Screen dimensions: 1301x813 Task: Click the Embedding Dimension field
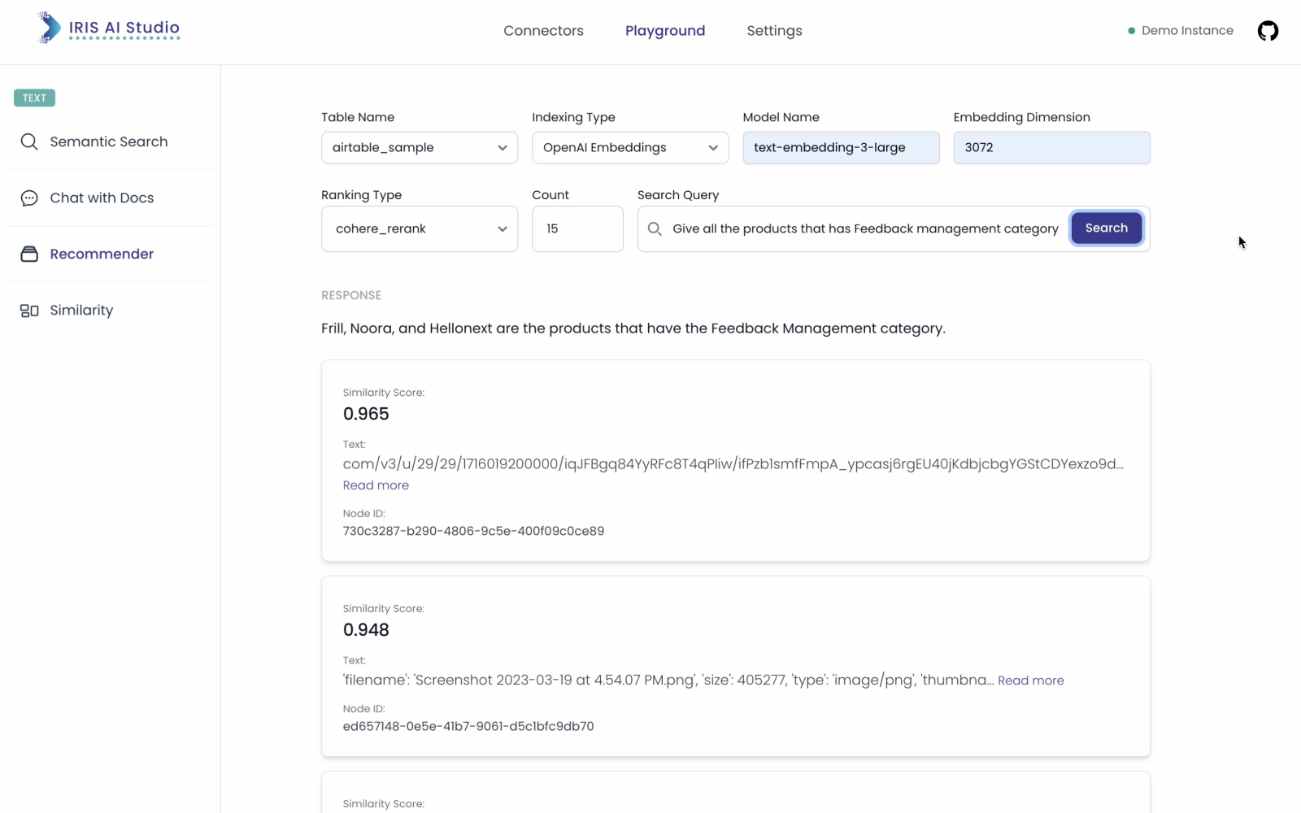pos(1051,148)
